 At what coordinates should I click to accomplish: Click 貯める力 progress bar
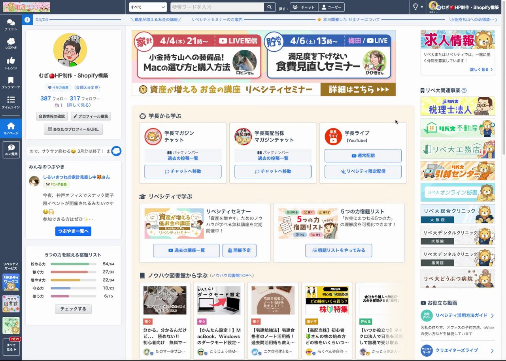pyautogui.click(x=73, y=264)
